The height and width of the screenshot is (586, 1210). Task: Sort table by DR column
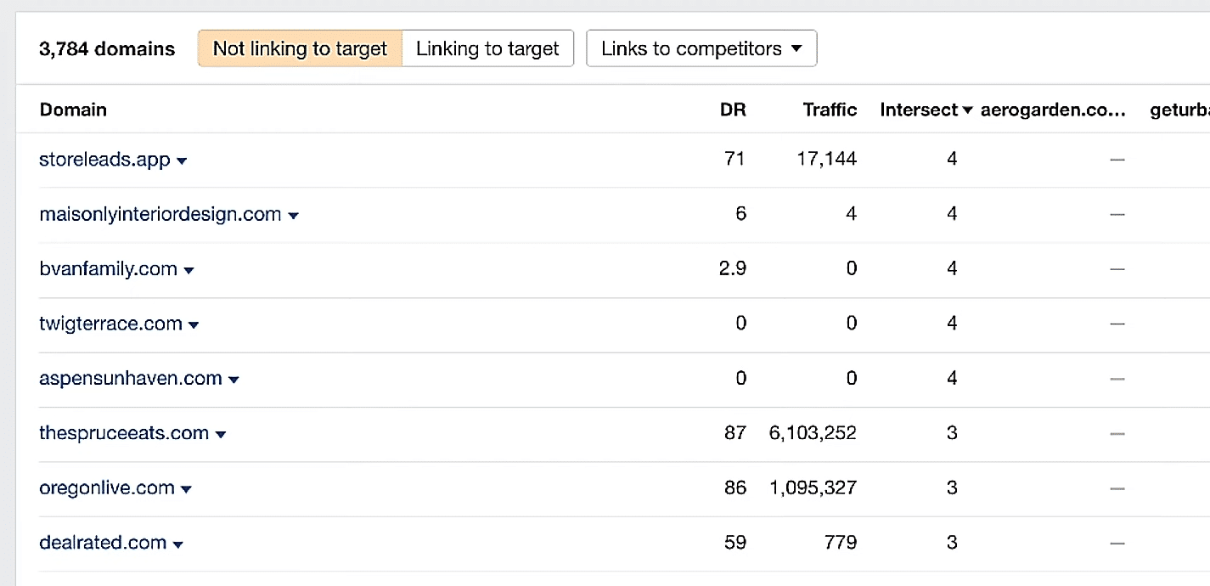pos(732,110)
